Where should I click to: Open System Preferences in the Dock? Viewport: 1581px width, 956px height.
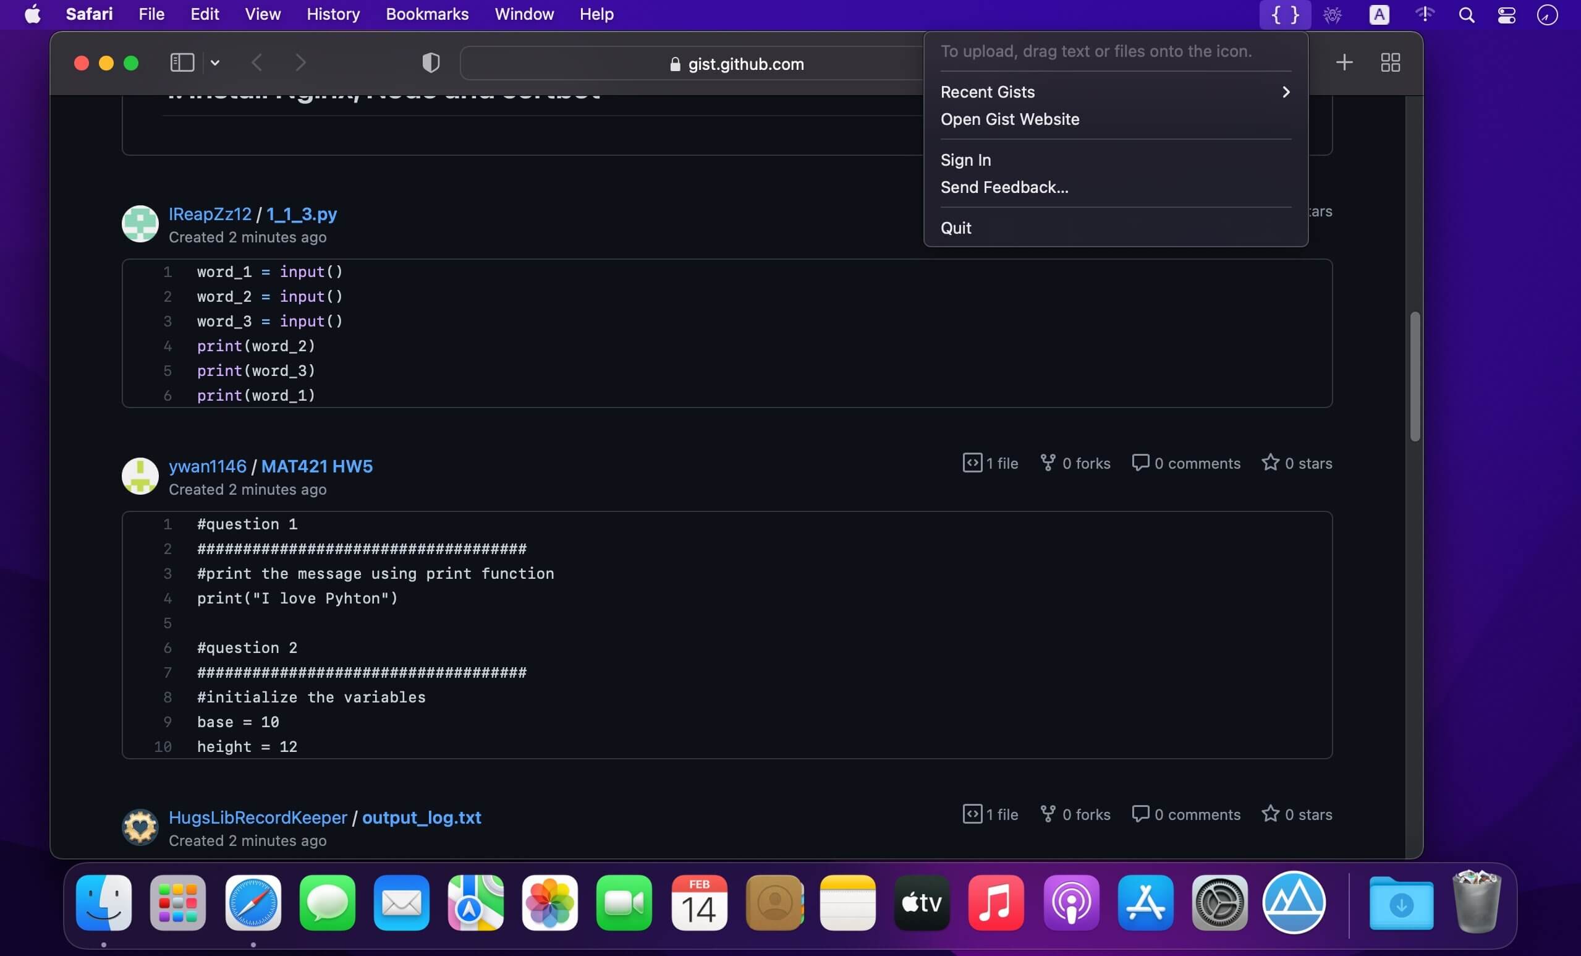[1219, 903]
